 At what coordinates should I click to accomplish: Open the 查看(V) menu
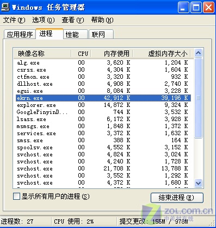coord(73,20)
